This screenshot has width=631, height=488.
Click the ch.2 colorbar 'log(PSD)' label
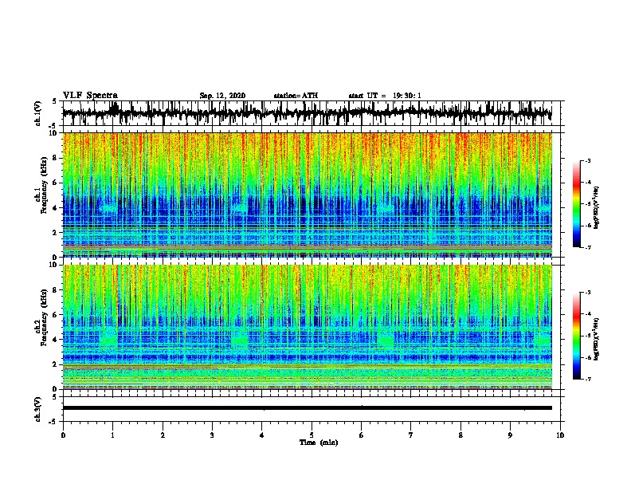597,339
